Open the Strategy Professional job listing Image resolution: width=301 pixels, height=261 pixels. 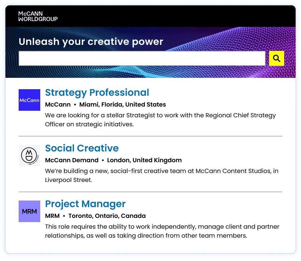[x=97, y=93]
